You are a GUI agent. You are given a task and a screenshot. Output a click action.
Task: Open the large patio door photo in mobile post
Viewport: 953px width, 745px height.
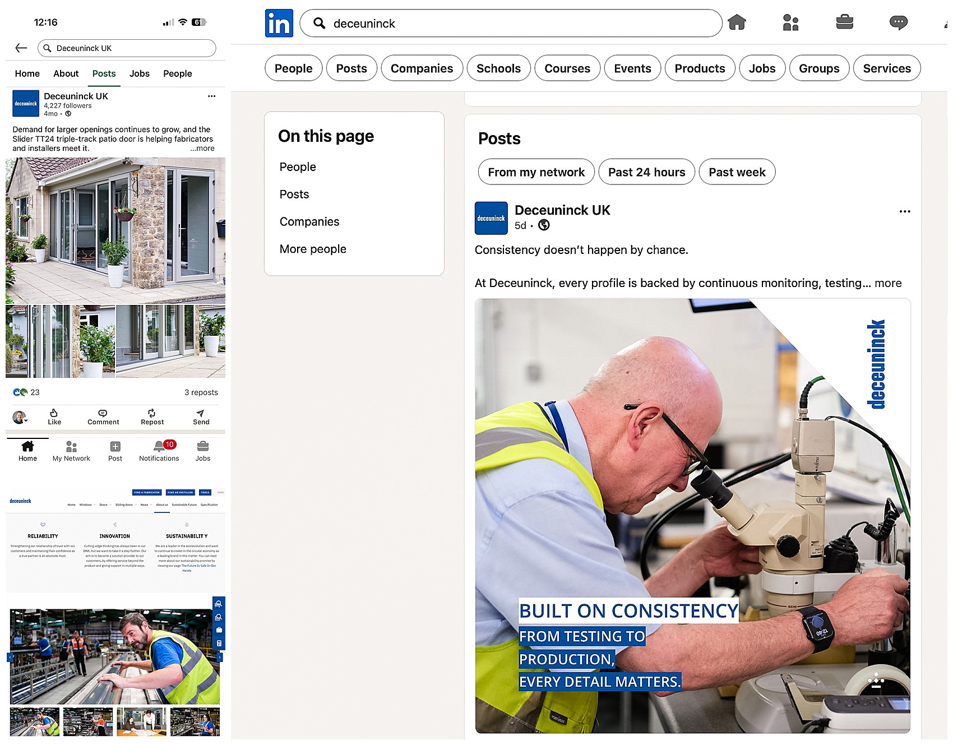click(x=115, y=230)
